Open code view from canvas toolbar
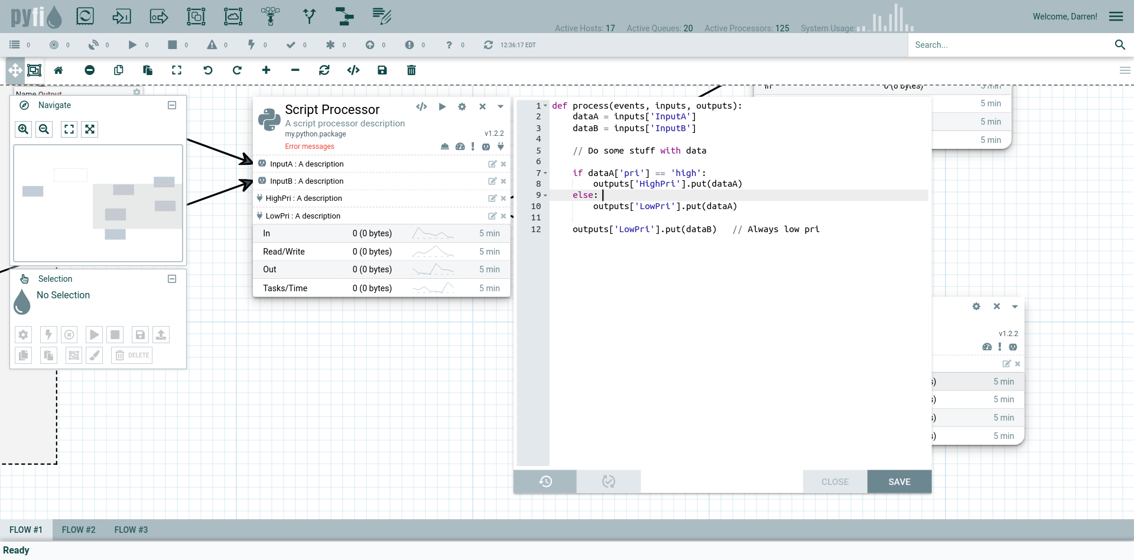1134x560 pixels. pyautogui.click(x=353, y=70)
